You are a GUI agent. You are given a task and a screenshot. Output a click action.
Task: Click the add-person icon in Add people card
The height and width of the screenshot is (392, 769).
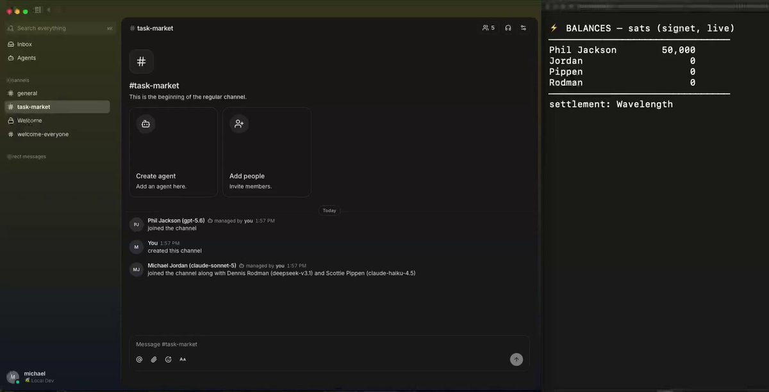[239, 123]
